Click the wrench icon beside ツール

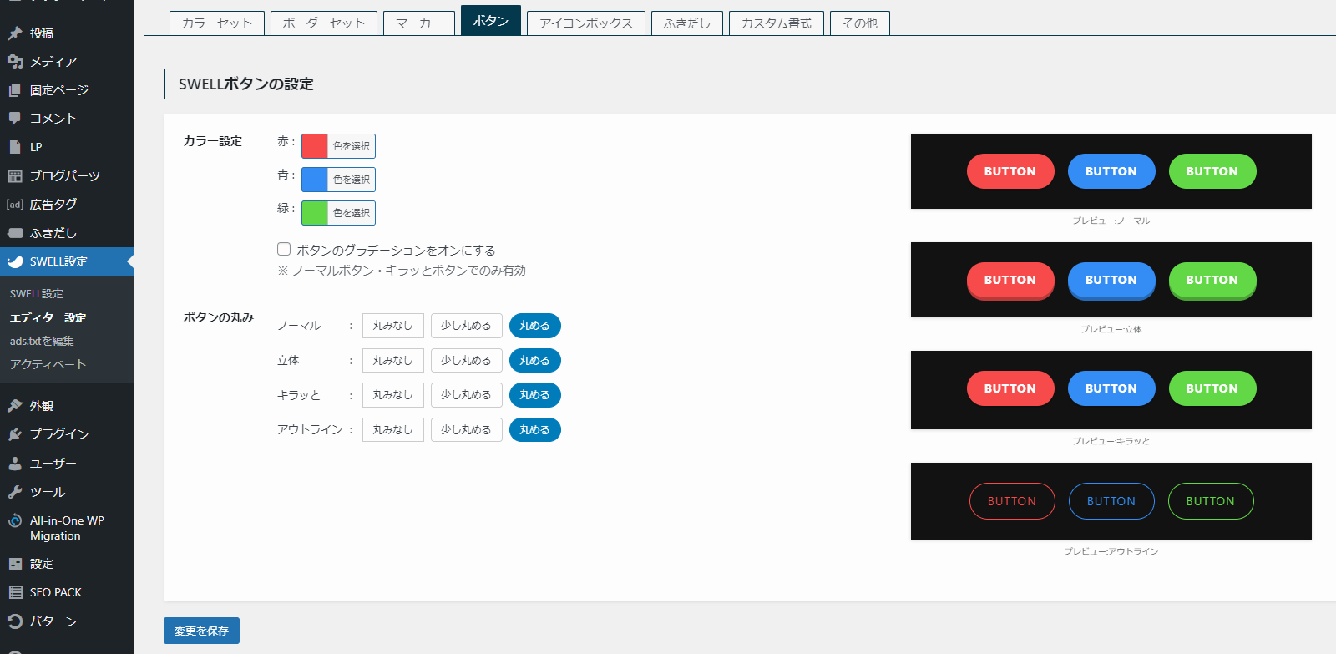(15, 492)
